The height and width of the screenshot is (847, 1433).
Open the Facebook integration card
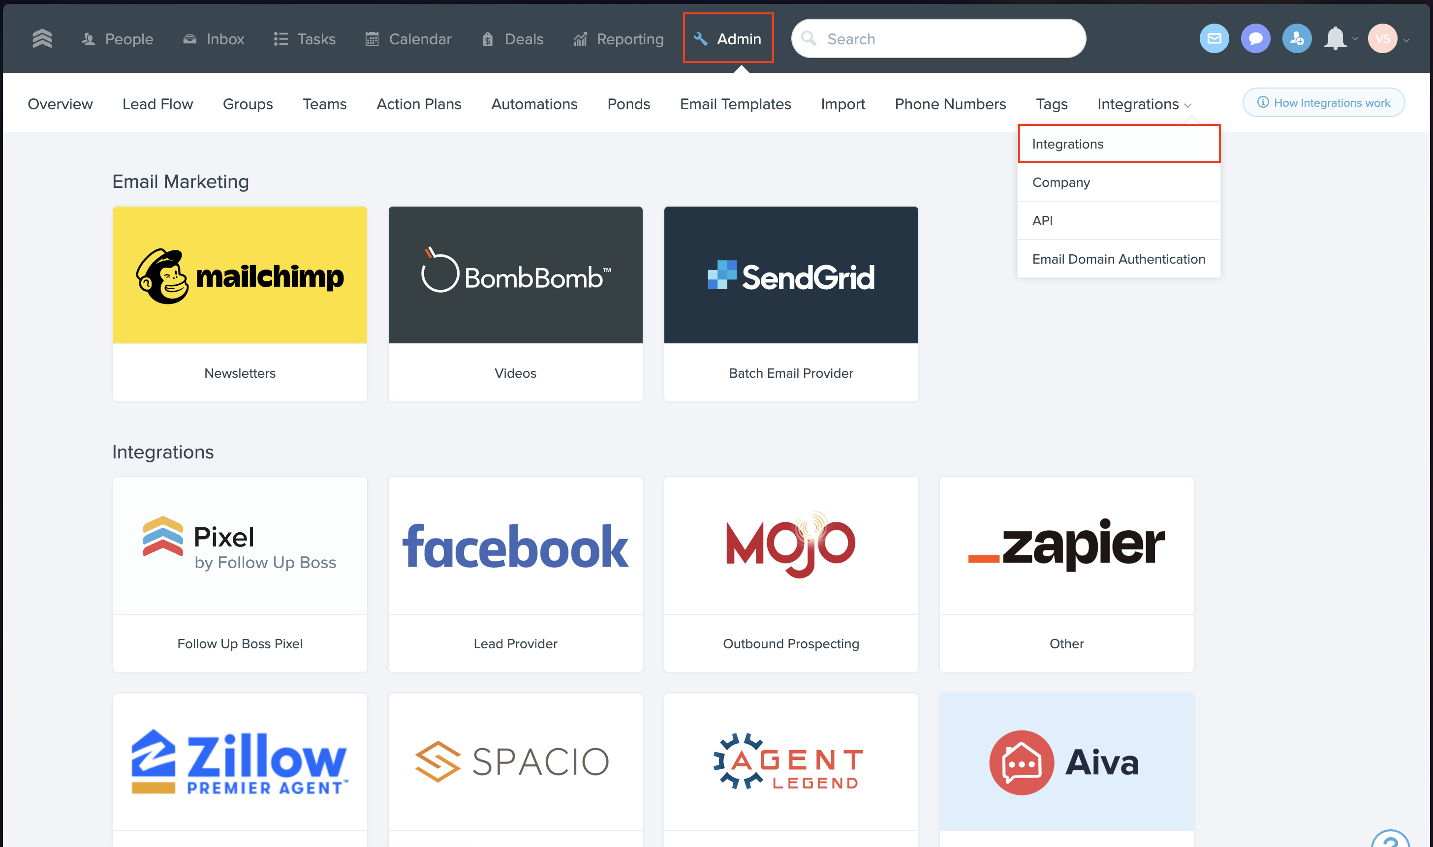[516, 574]
